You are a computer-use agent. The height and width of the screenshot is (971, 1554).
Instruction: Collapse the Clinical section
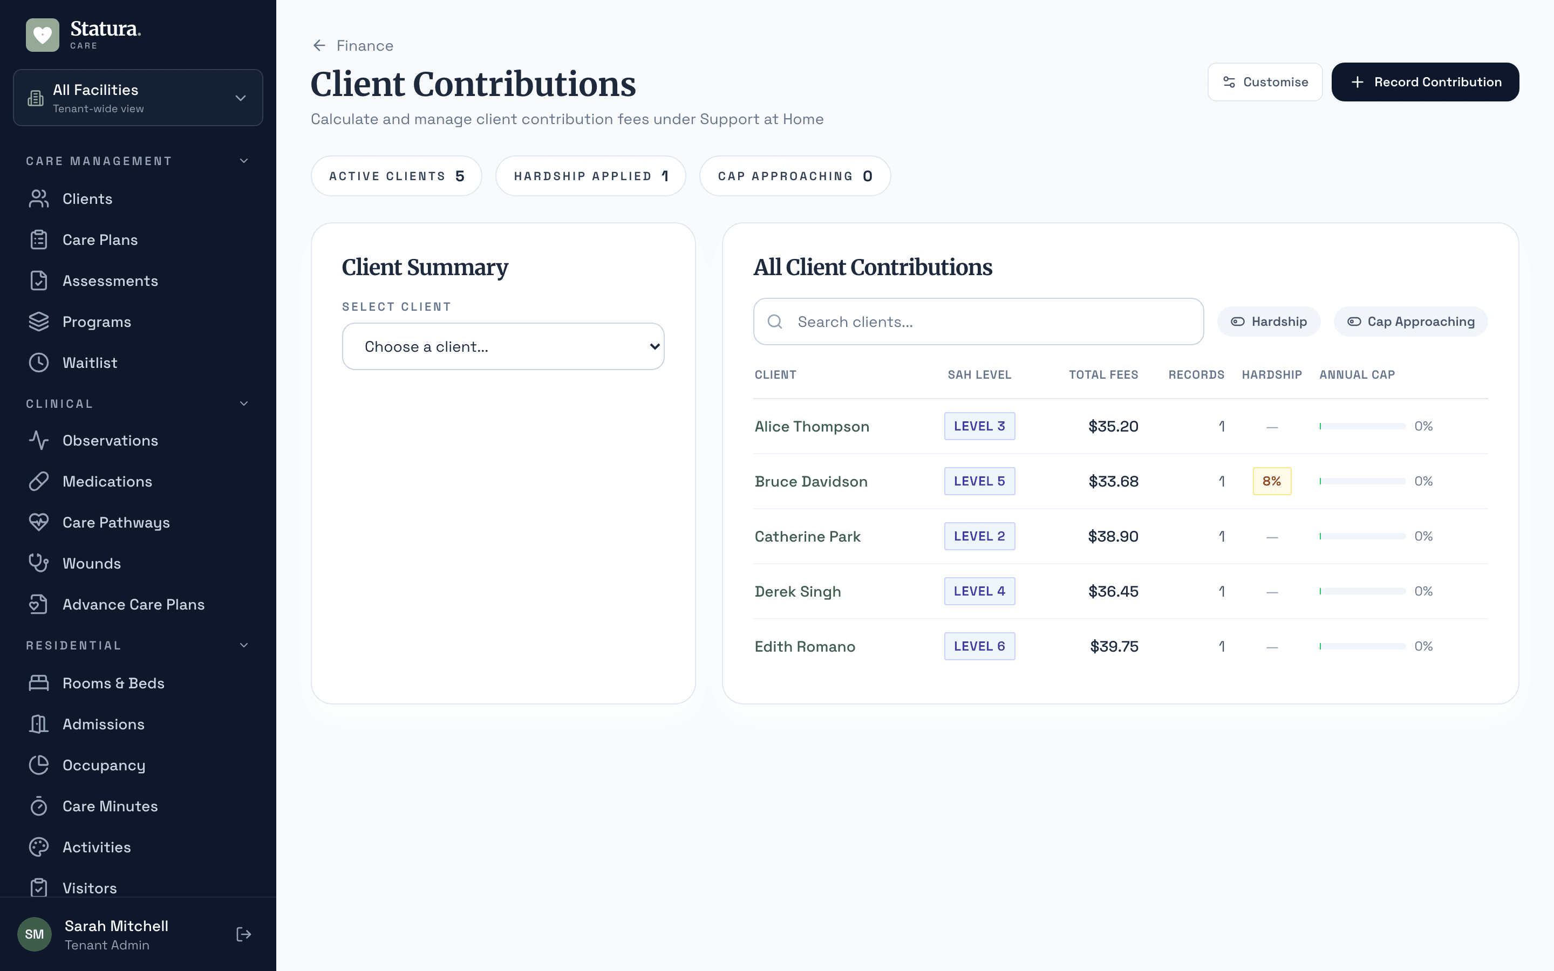tap(243, 404)
